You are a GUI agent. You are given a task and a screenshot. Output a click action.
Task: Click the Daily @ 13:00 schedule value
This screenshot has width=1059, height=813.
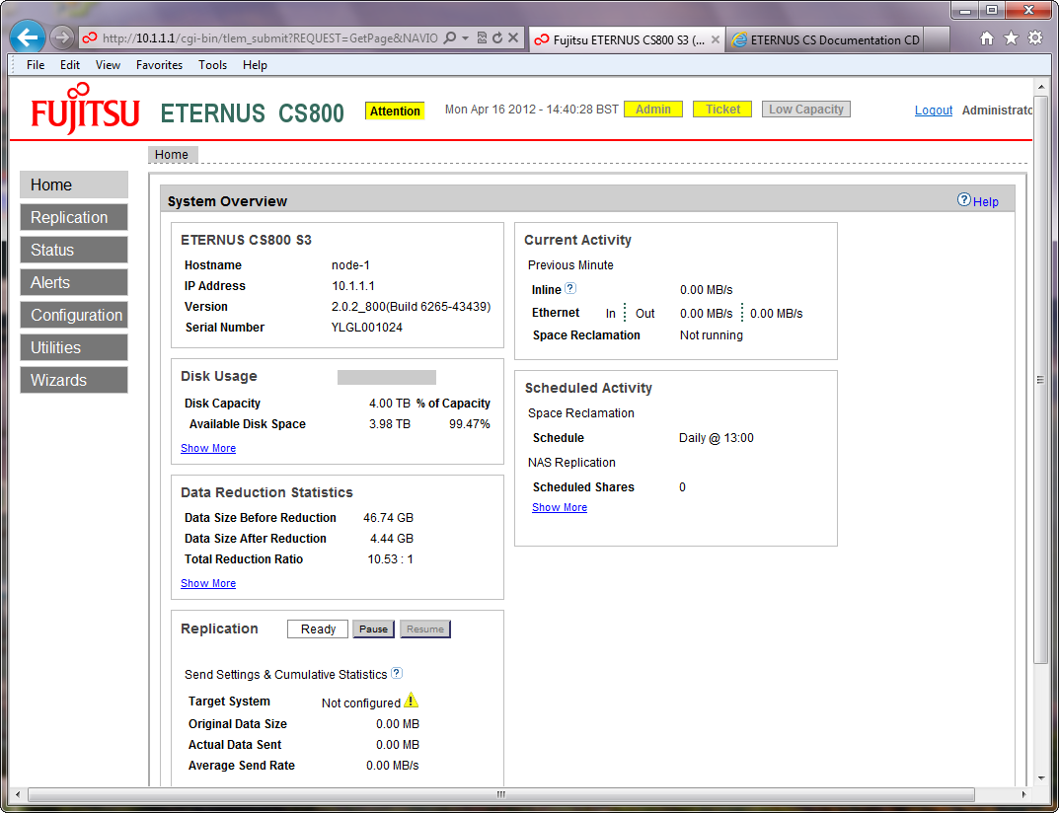(x=716, y=438)
